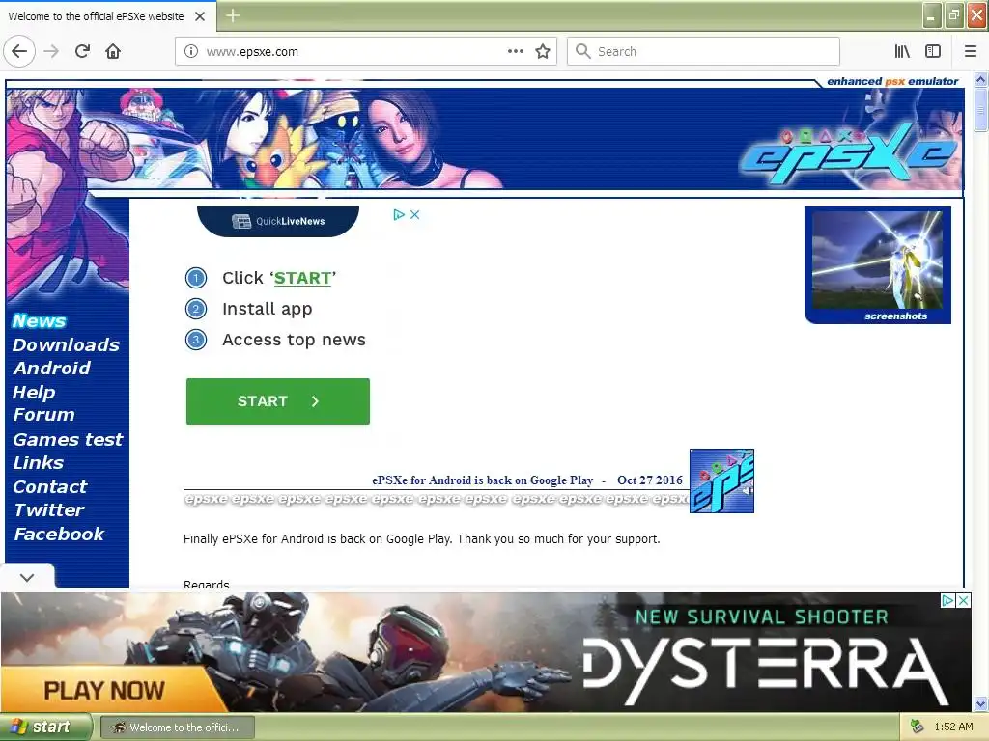This screenshot has width=989, height=741.
Task: Click the 'ePSXe for Android is back' headline
Action: (x=483, y=480)
